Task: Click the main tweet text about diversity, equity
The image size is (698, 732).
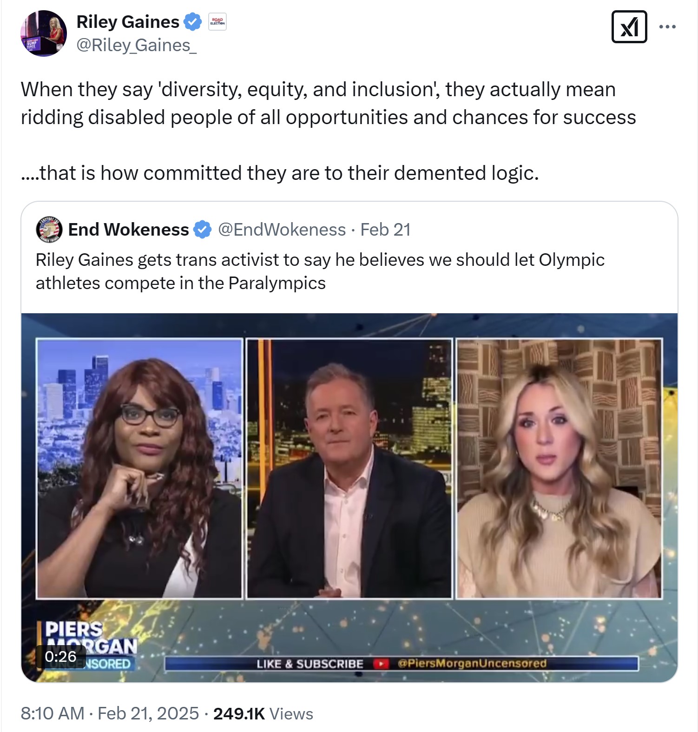Action: 328,131
